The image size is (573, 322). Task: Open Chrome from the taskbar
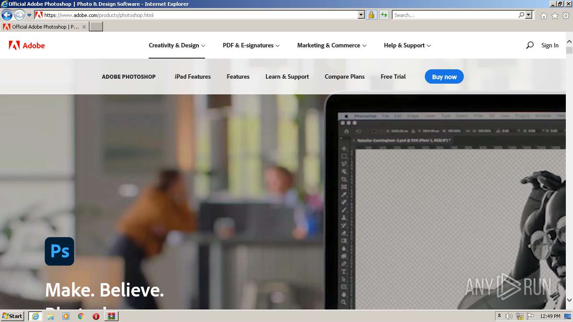tap(81, 316)
